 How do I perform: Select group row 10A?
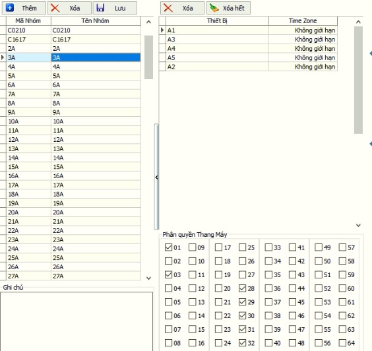coord(74,121)
